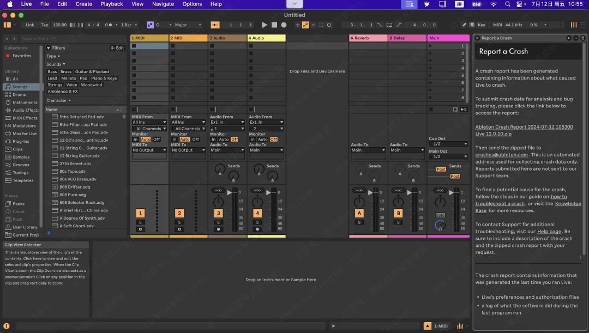Toggle the Post button on Main sends
The width and height of the screenshot is (589, 333).
click(441, 169)
